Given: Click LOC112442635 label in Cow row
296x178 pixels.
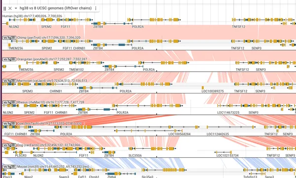Looking at the screenshot, I should [218, 134].
